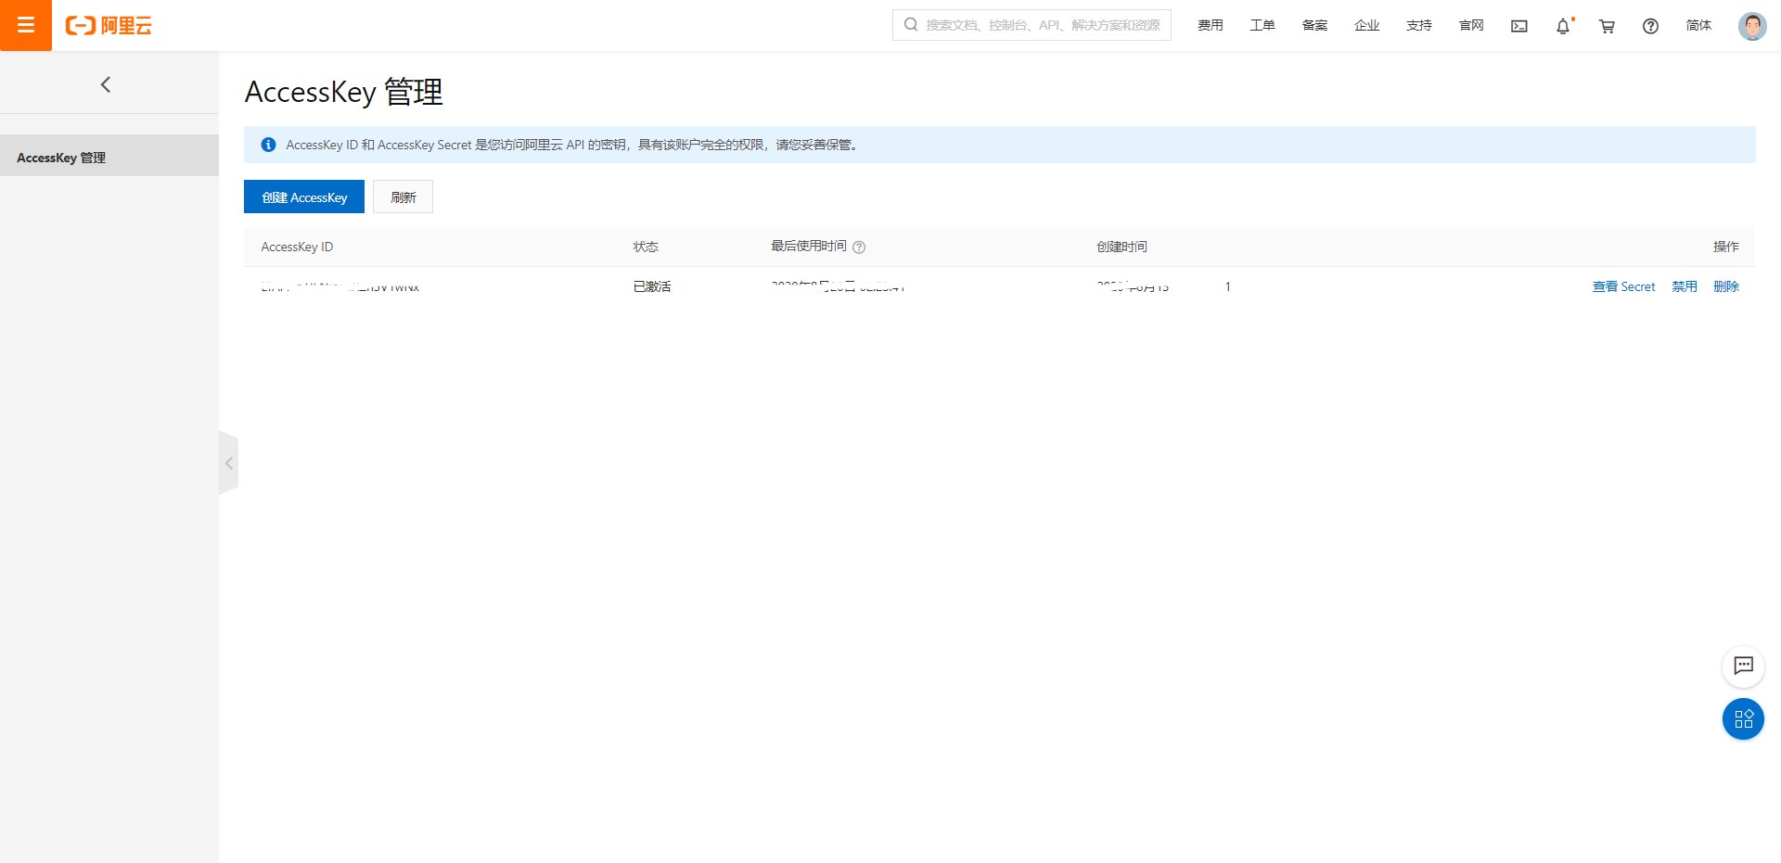
Task: Click the back arrow in sidebar
Action: (x=106, y=84)
